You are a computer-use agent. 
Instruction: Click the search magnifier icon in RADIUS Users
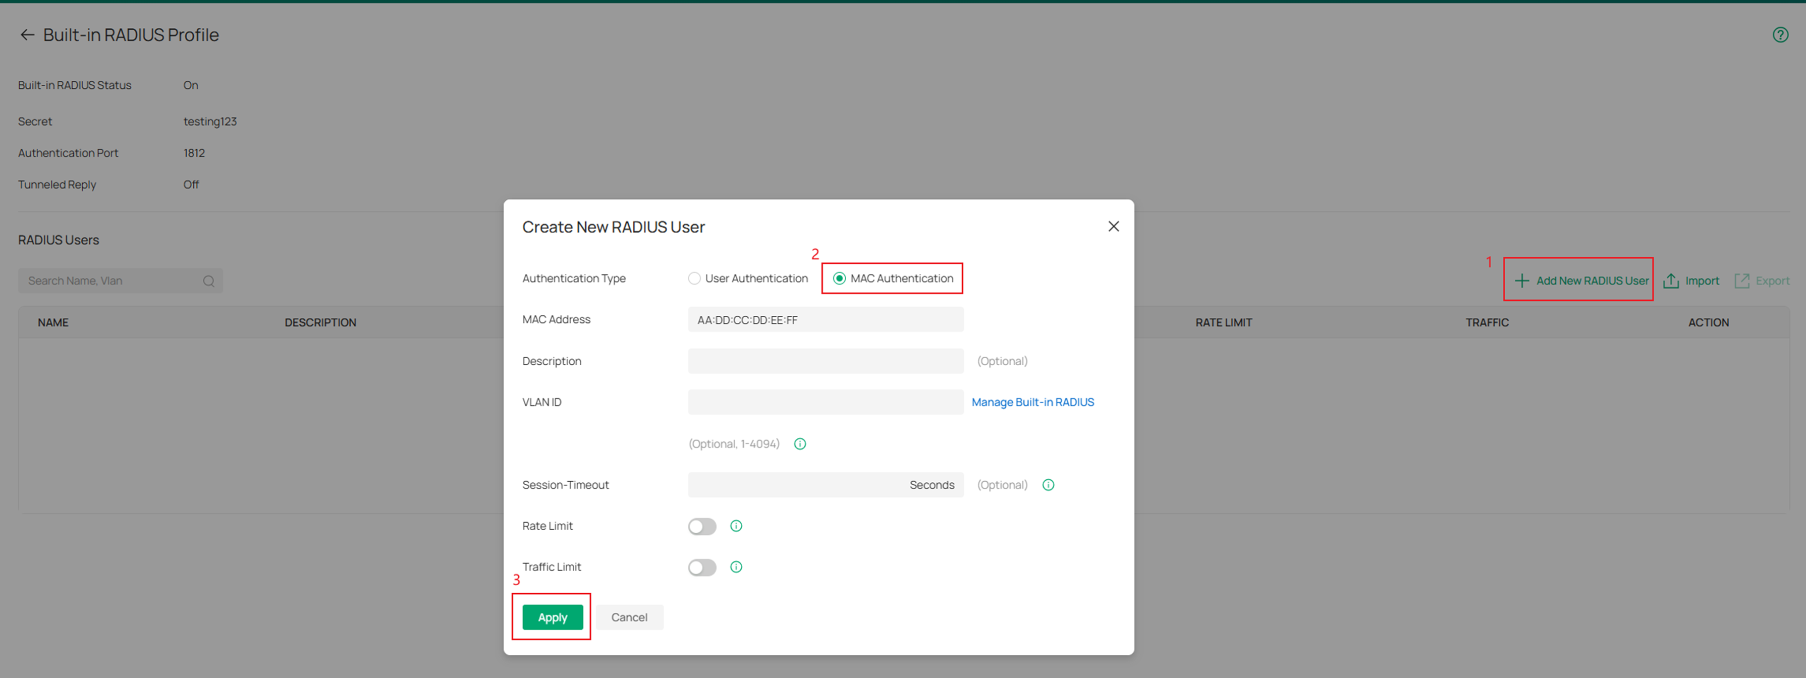pos(208,281)
